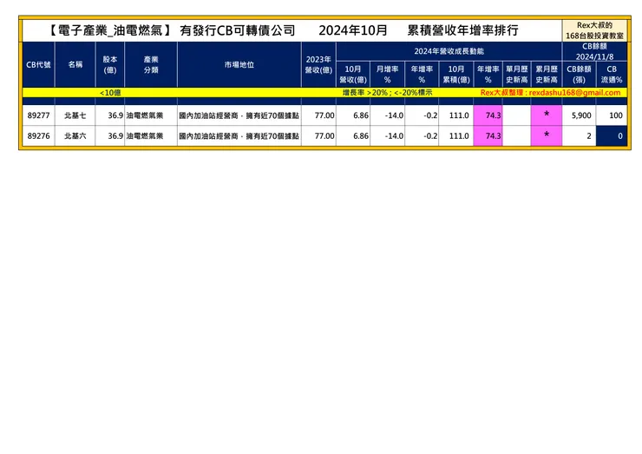Click the rexdashu168@gmail.com email text
This screenshot has height=454, width=642.
(574, 93)
